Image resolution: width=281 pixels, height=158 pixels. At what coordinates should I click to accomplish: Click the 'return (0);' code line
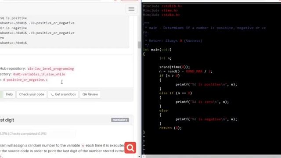[x=170, y=128]
